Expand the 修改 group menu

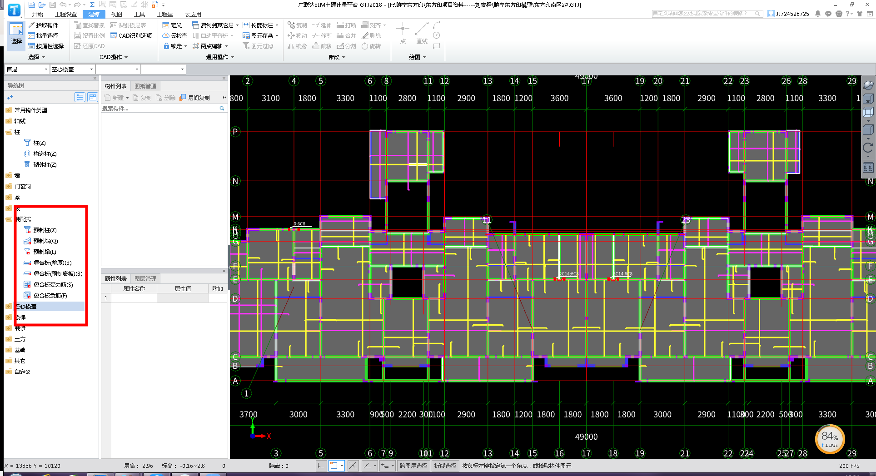click(x=337, y=57)
